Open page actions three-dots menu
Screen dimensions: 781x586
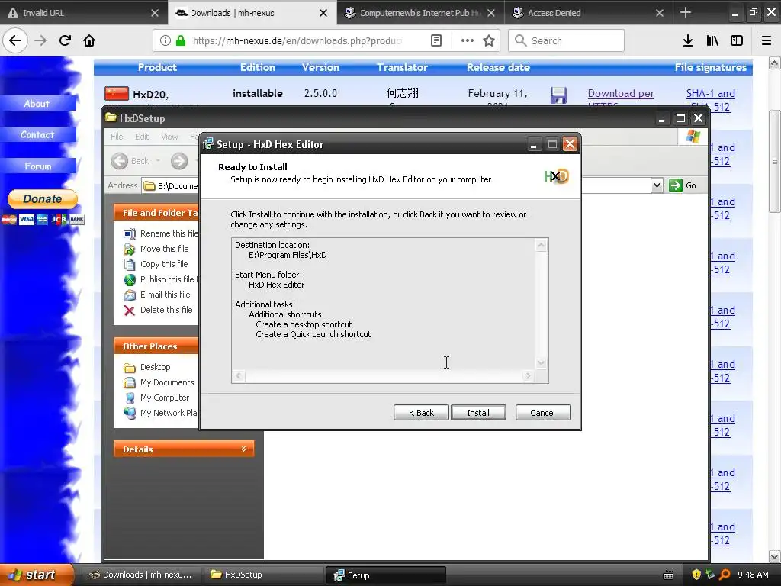[468, 40]
